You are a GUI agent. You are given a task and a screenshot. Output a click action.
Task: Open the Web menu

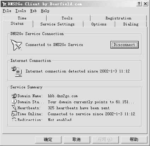pyautogui.click(x=33, y=11)
